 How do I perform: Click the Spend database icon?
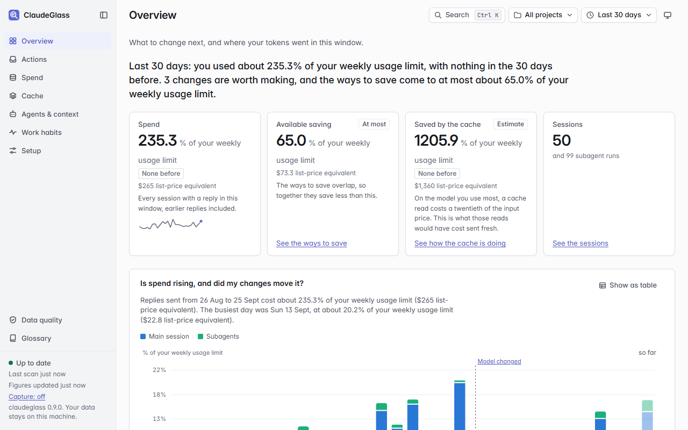click(x=13, y=77)
